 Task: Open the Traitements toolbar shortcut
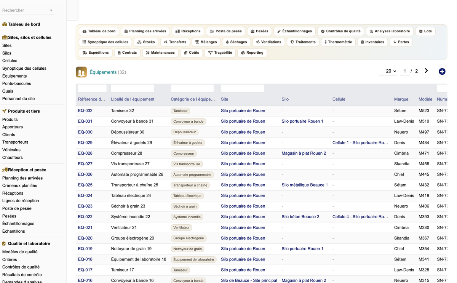pyautogui.click(x=303, y=42)
